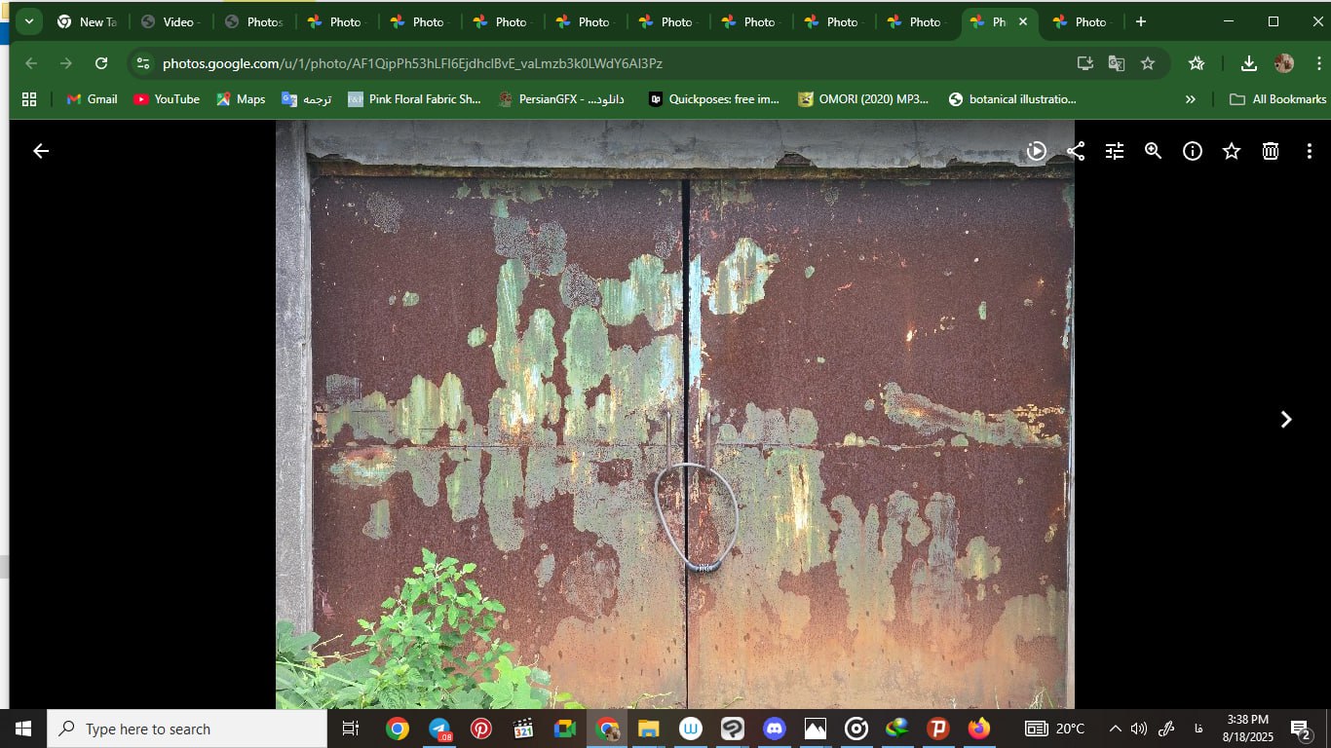Open Telegram from the taskbar
The image size is (1331, 748).
point(439,729)
